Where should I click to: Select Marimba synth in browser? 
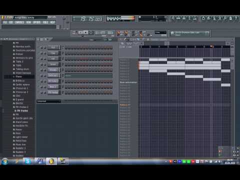(23, 46)
